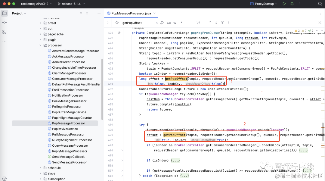Jump to the previous search occurrence
Image resolution: width=325 pixels, height=181 pixels.
pyautogui.click(x=210, y=23)
